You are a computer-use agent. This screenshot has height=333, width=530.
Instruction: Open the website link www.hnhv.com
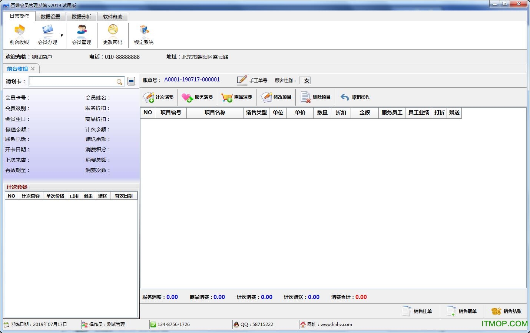pyautogui.click(x=336, y=324)
